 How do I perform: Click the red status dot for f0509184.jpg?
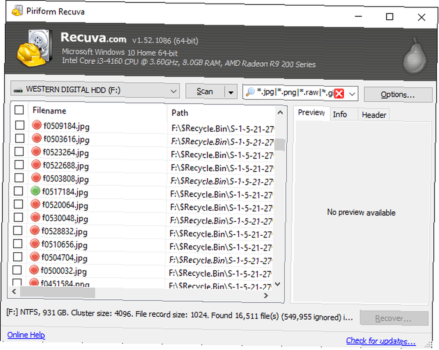[x=37, y=125]
